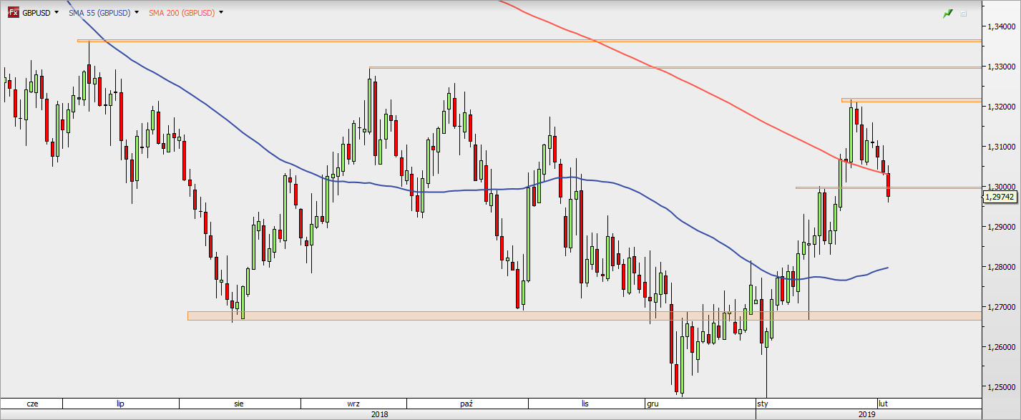Click the 'lis' month on time axis
Screen dimensions: 1021x420
pos(585,404)
